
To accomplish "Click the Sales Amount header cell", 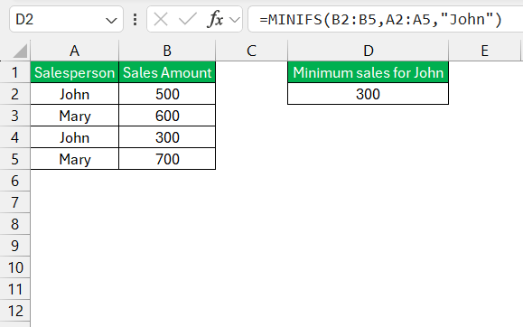I will pos(167,72).
